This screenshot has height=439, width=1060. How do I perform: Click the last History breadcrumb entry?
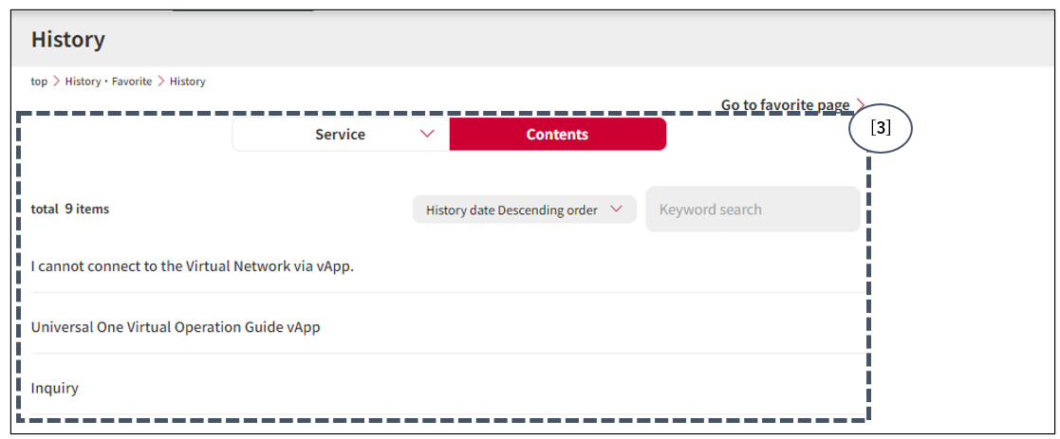point(187,82)
